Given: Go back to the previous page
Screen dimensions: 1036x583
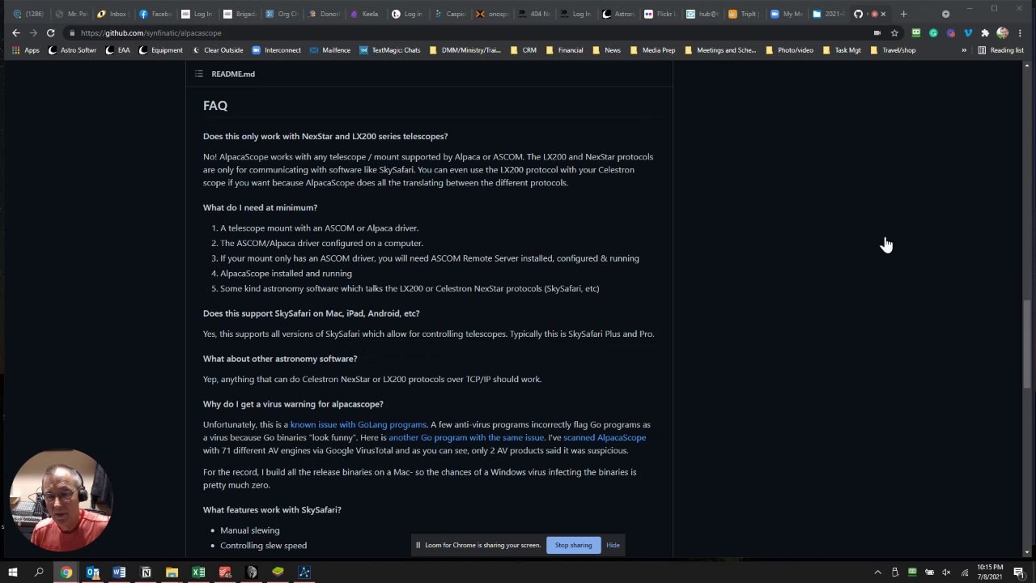Looking at the screenshot, I should tap(15, 33).
